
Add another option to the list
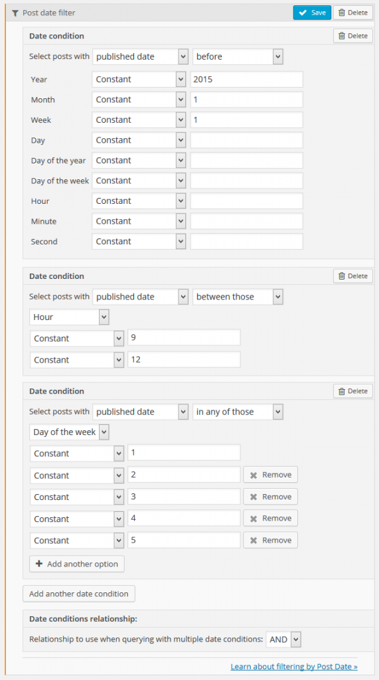pyautogui.click(x=77, y=564)
